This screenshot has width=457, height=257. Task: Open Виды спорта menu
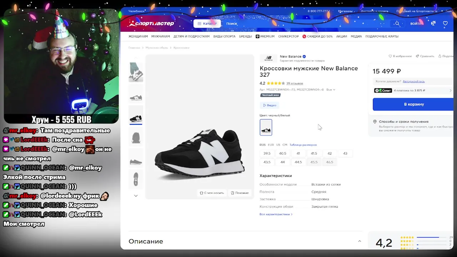click(224, 36)
